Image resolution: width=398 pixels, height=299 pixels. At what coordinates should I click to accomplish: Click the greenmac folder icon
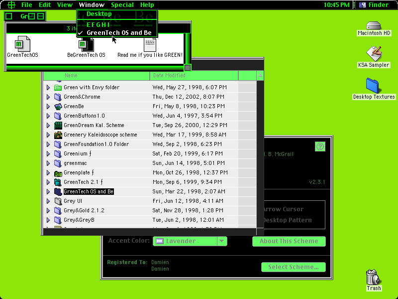(58, 163)
